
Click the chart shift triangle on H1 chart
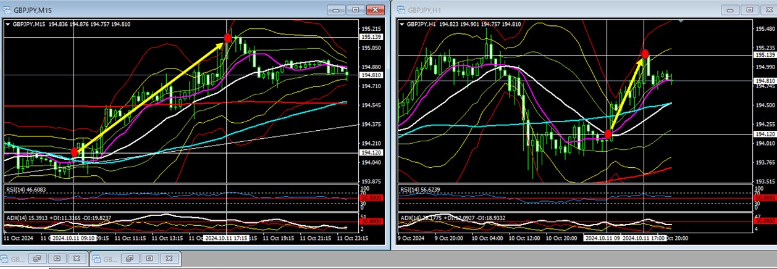tap(682, 22)
